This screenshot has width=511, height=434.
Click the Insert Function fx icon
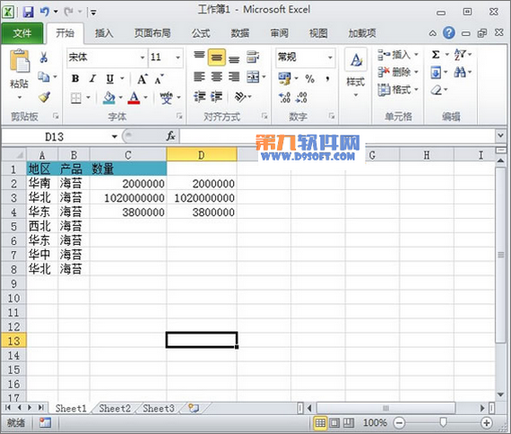tap(170, 136)
